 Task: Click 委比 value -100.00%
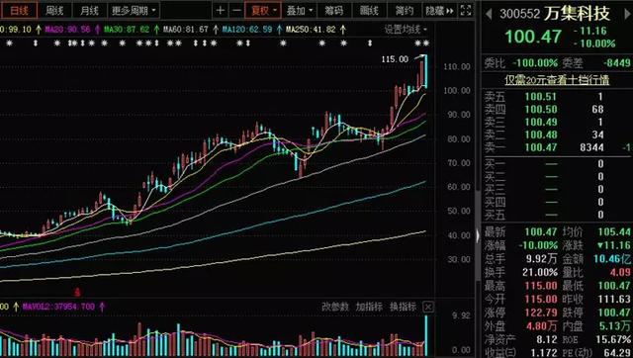click(535, 63)
